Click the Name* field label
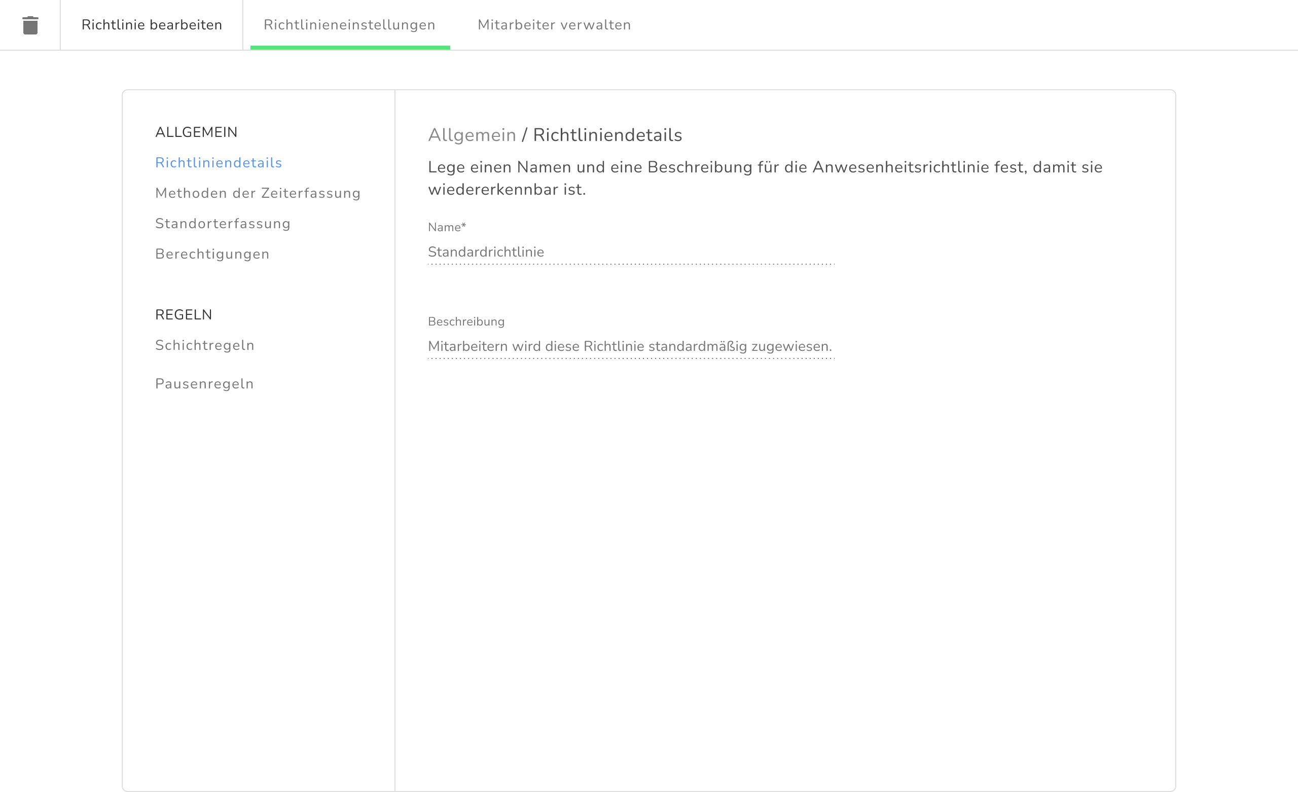Viewport: 1298px width, 792px height. click(x=446, y=227)
